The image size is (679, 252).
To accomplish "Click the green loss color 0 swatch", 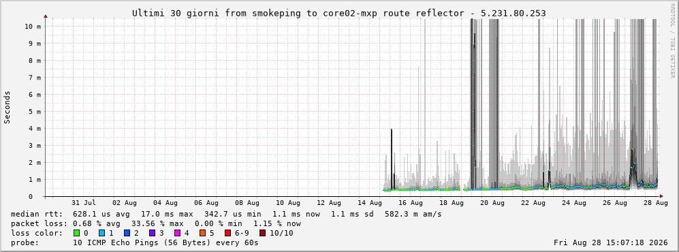I will [x=77, y=233].
